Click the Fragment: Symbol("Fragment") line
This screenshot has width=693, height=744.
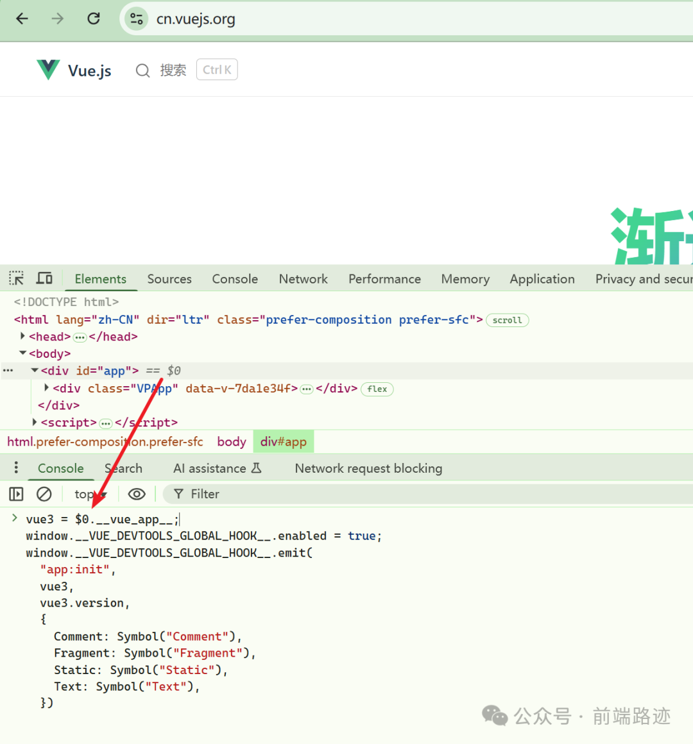[155, 654]
